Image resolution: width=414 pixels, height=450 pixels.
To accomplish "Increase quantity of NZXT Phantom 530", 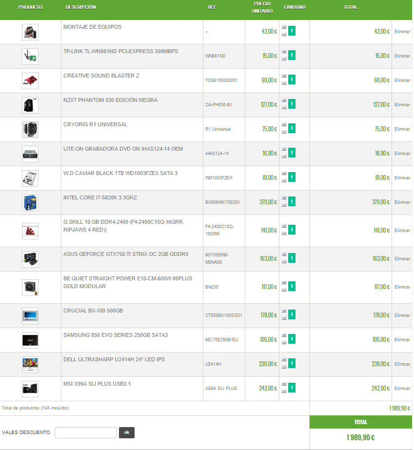I will pos(284,100).
